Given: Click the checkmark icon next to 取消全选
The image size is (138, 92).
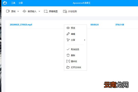Looking at the screenshot, I should (68, 49).
